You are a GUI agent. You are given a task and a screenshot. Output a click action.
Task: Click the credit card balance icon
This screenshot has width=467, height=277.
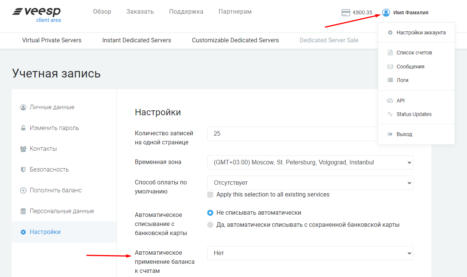345,12
